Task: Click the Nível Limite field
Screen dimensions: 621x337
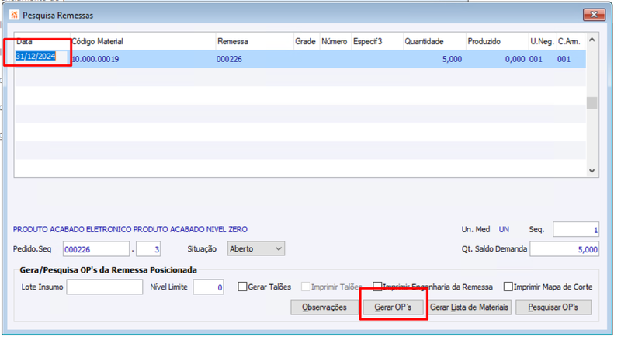Action: [x=208, y=287]
